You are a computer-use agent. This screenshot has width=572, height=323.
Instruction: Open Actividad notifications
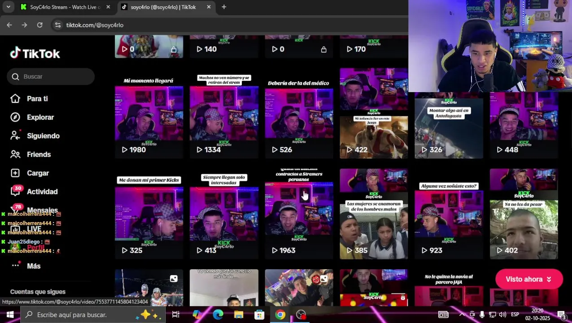point(42,192)
